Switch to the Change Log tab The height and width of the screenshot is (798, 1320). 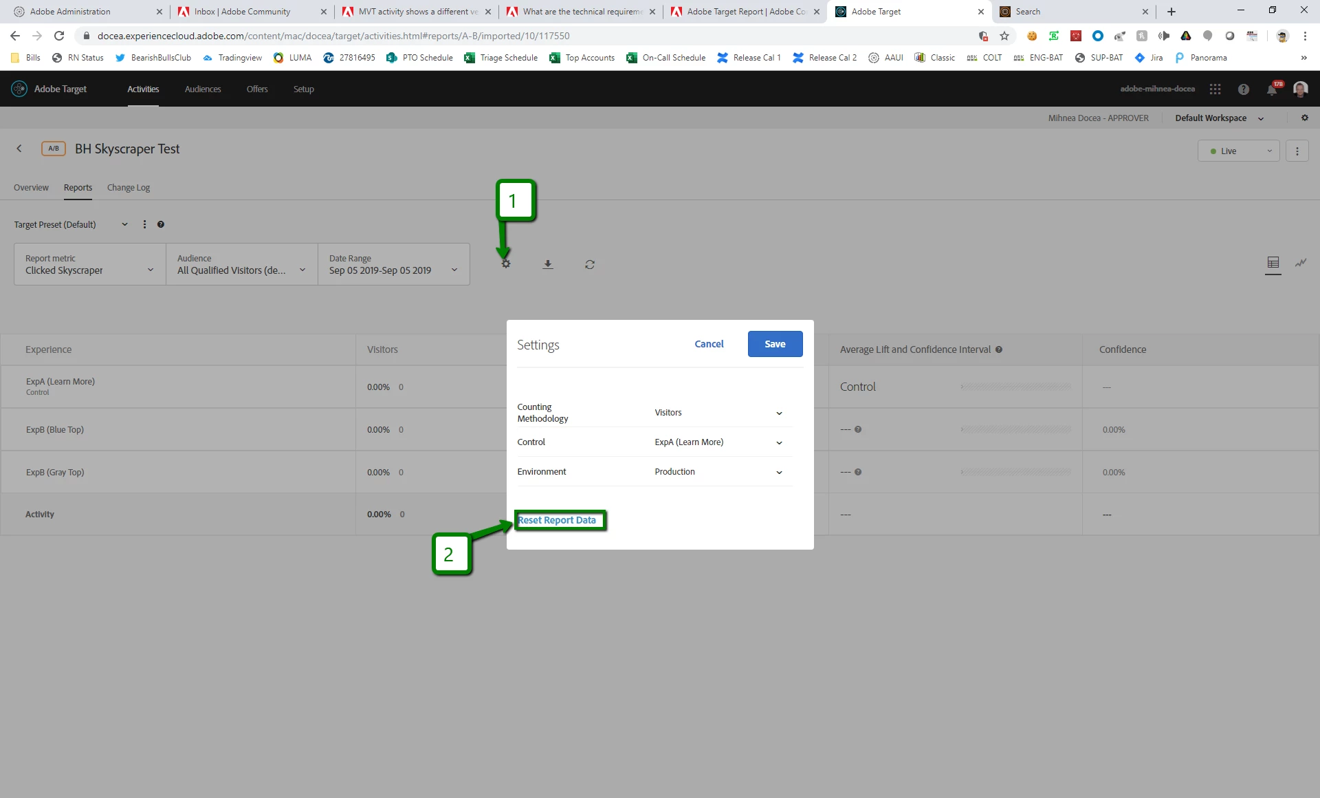coord(129,188)
